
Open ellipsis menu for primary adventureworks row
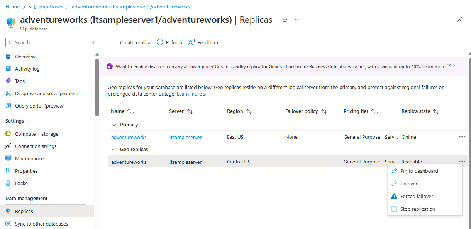pyautogui.click(x=462, y=137)
